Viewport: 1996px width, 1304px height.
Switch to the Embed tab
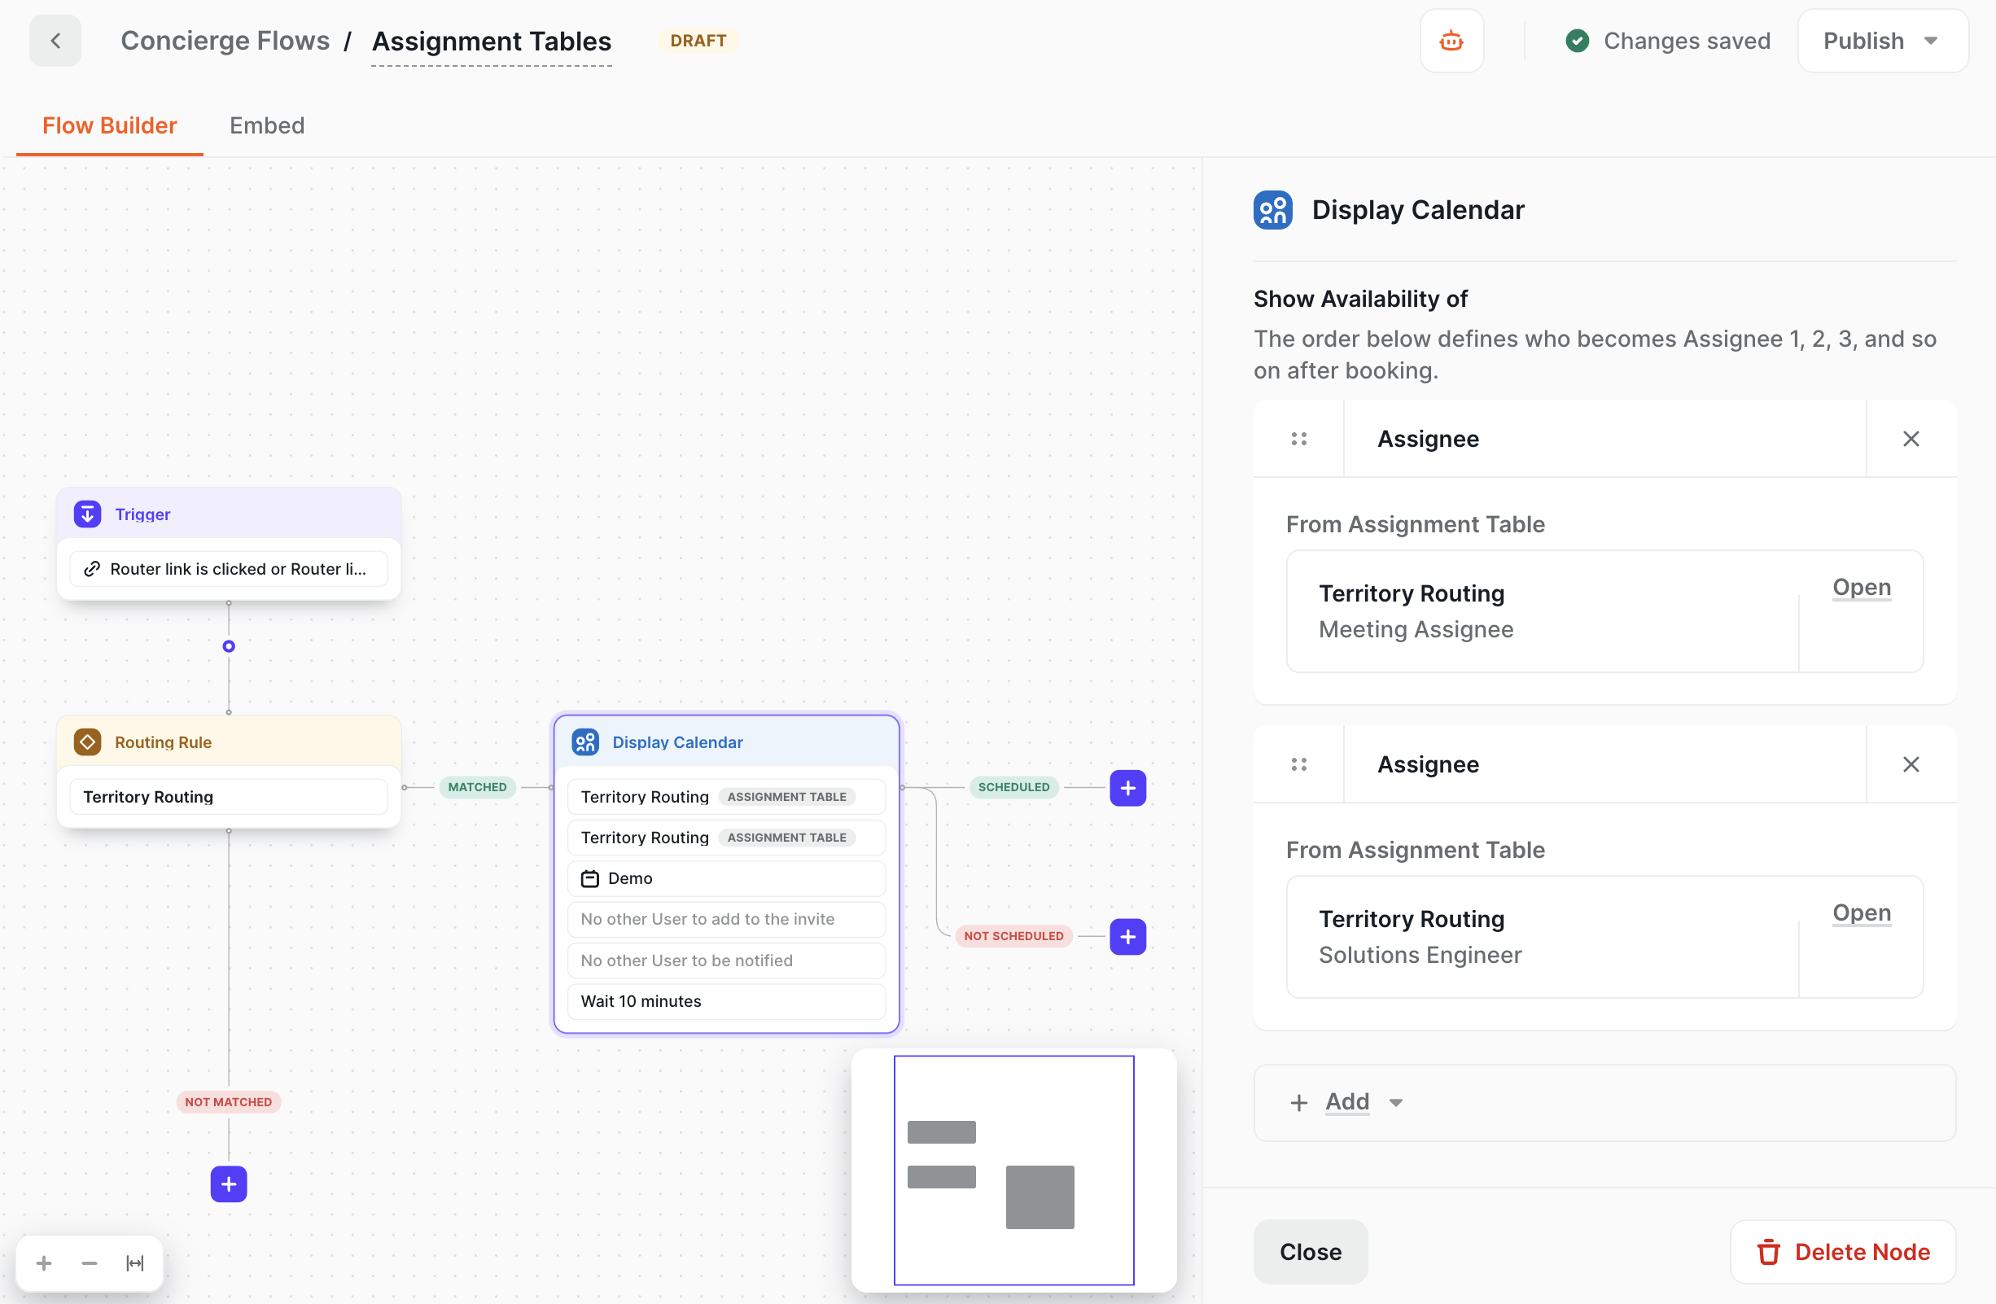coord(267,125)
